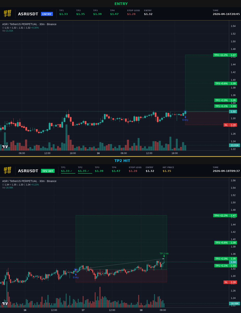241x313 pixels.
Task: Click the 'TP4 +11.2%' label on the TP2 HIT chart
Action: (221, 216)
